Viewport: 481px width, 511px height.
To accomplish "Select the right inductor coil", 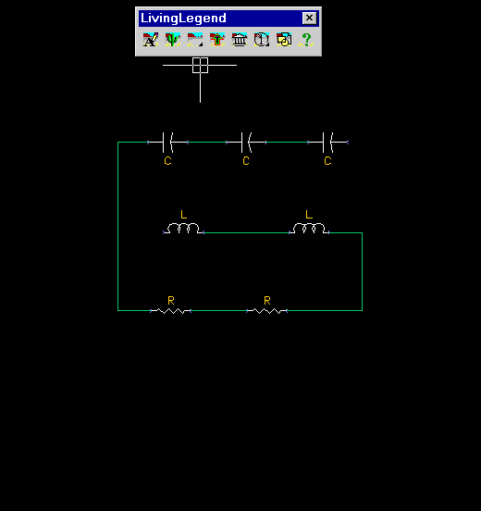I will pyautogui.click(x=309, y=229).
